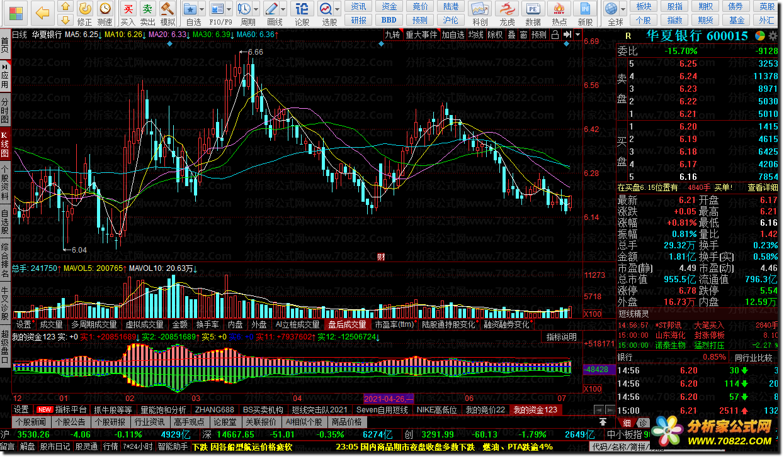
Task: Expand the 选股 dropdown arrow
Action: point(338,9)
